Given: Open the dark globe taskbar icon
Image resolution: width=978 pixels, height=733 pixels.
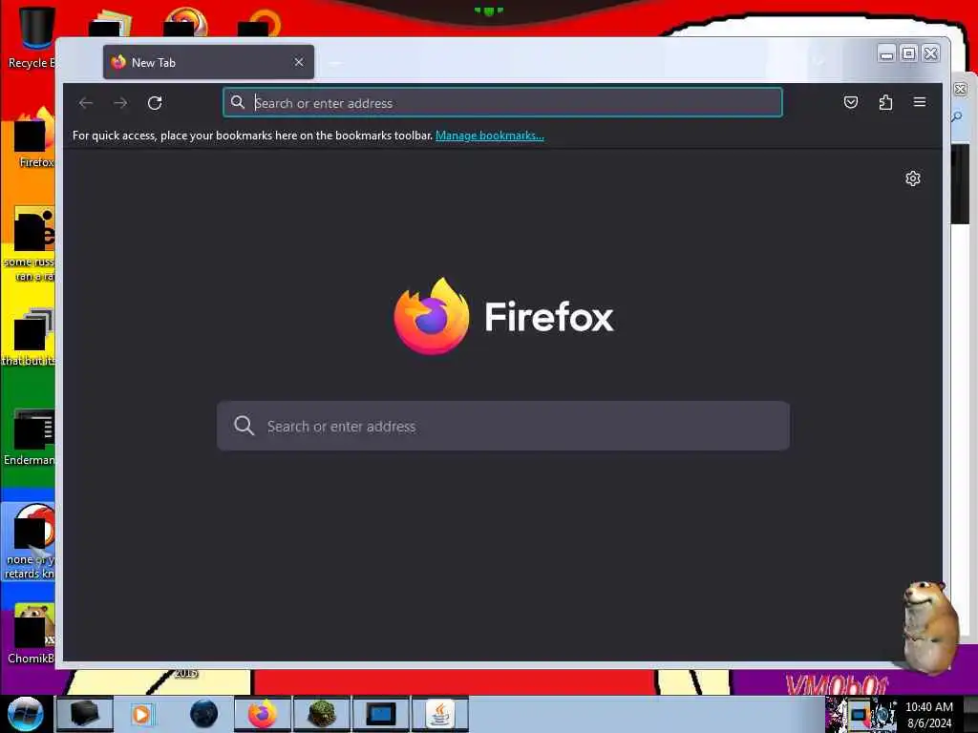Looking at the screenshot, I should tap(204, 714).
